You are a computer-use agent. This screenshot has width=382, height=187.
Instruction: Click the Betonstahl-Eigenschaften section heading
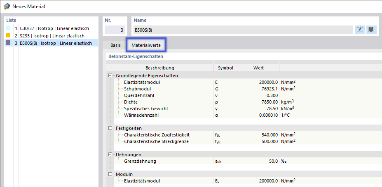136,56
